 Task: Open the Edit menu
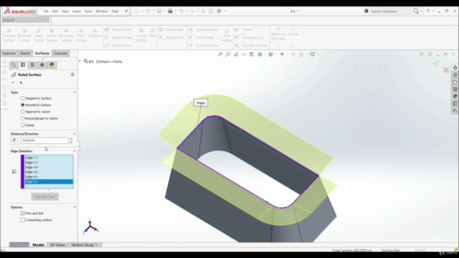pyautogui.click(x=55, y=11)
